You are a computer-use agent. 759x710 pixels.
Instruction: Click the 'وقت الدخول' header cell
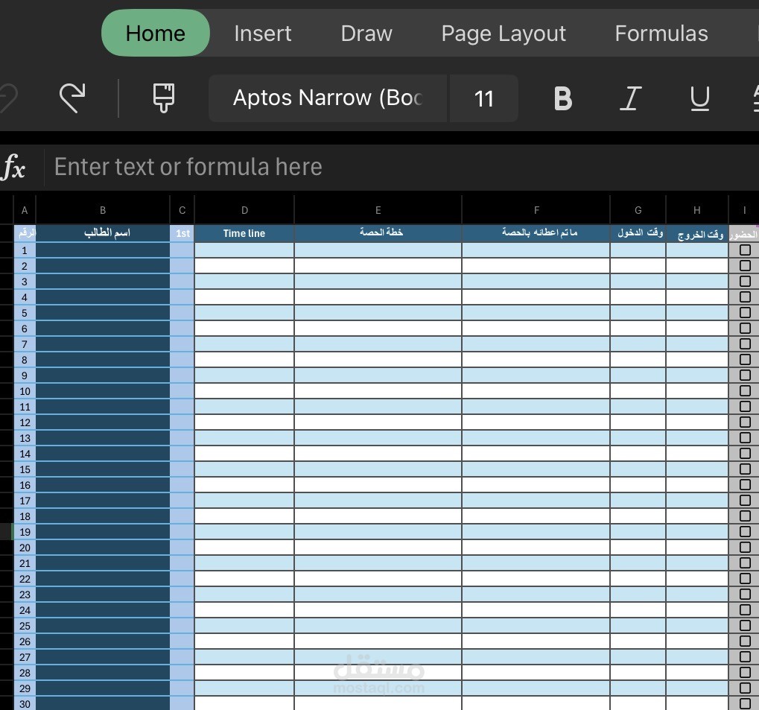coord(638,233)
